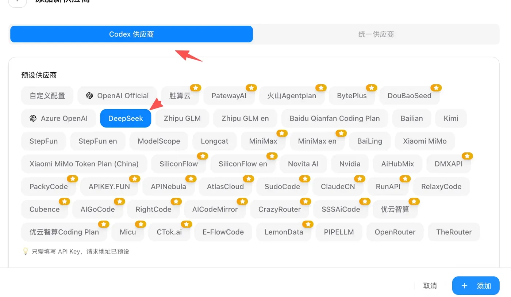Select 火山Agentplan provider

(292, 96)
